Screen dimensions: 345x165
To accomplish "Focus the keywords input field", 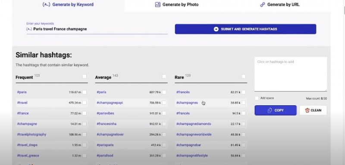I will pos(97,29).
